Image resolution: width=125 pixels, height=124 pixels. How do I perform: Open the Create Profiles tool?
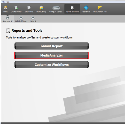click(x=16, y=9)
